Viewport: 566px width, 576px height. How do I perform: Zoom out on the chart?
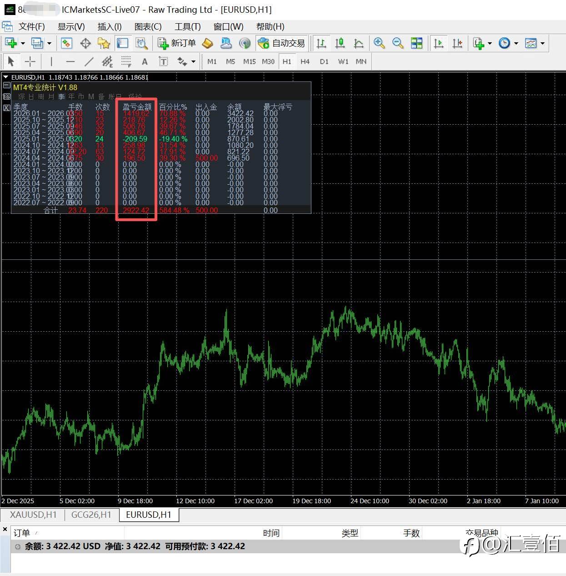coord(398,43)
